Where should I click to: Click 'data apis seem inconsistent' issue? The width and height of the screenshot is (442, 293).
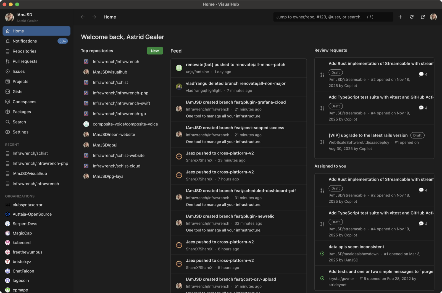[x=356, y=247]
